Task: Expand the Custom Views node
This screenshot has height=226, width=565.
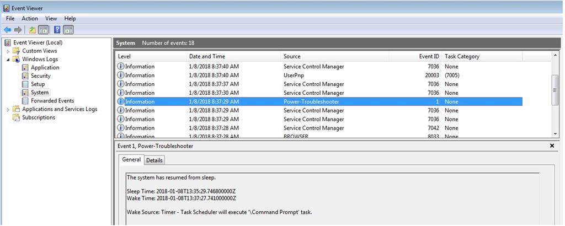Action: pos(8,51)
